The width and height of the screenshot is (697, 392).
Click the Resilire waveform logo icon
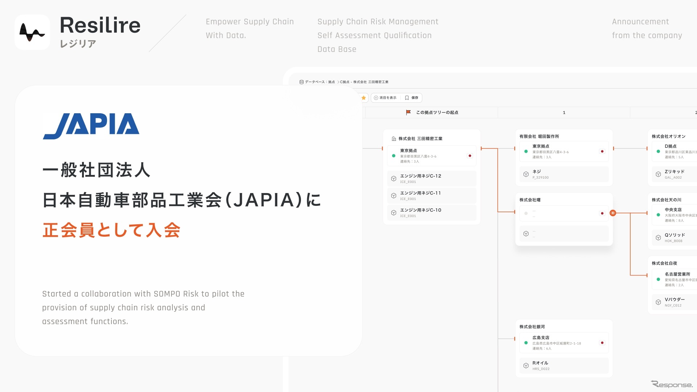pyautogui.click(x=32, y=32)
